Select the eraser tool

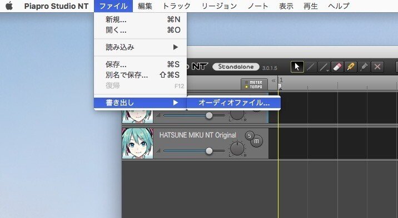click(337, 67)
